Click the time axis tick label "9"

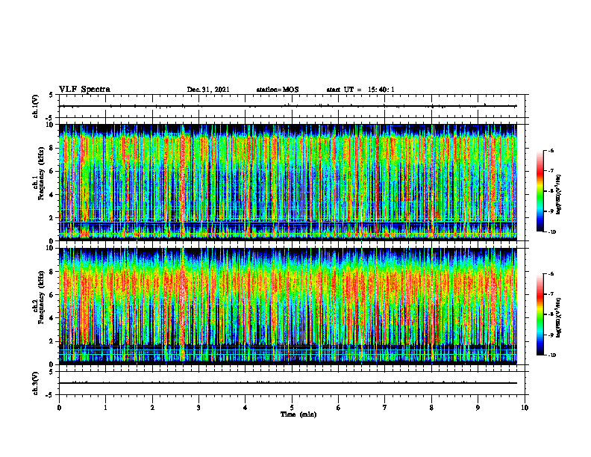[x=478, y=408]
